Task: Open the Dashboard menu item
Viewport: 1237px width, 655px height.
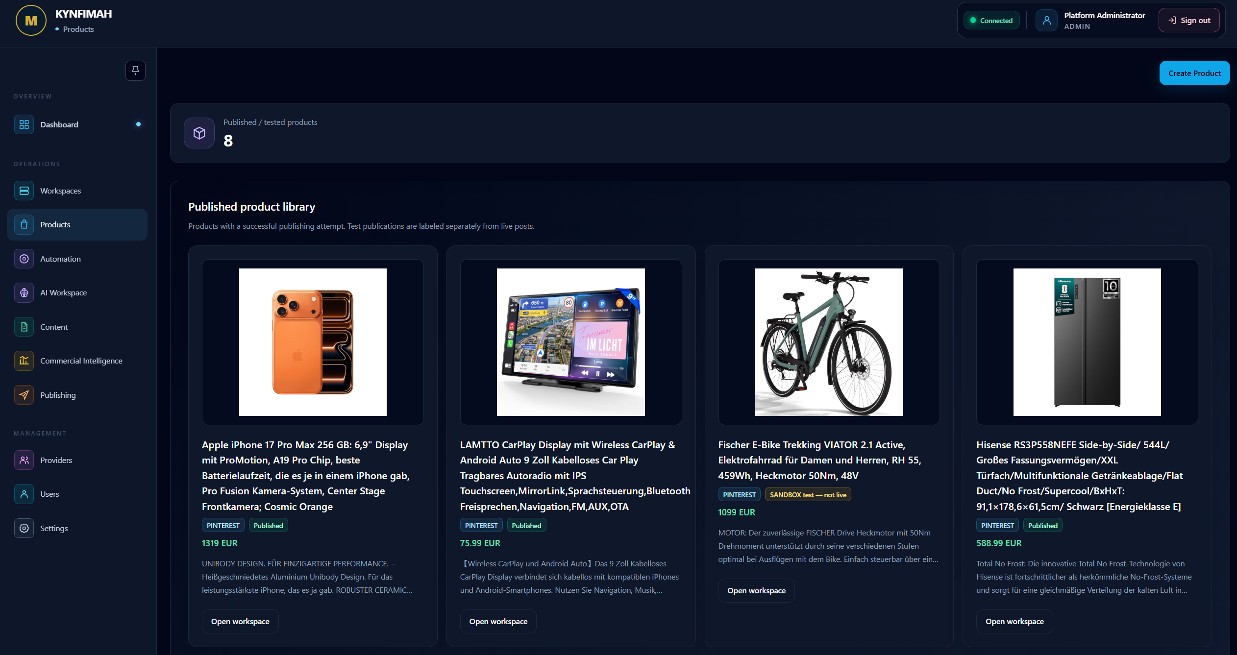Action: 77,124
